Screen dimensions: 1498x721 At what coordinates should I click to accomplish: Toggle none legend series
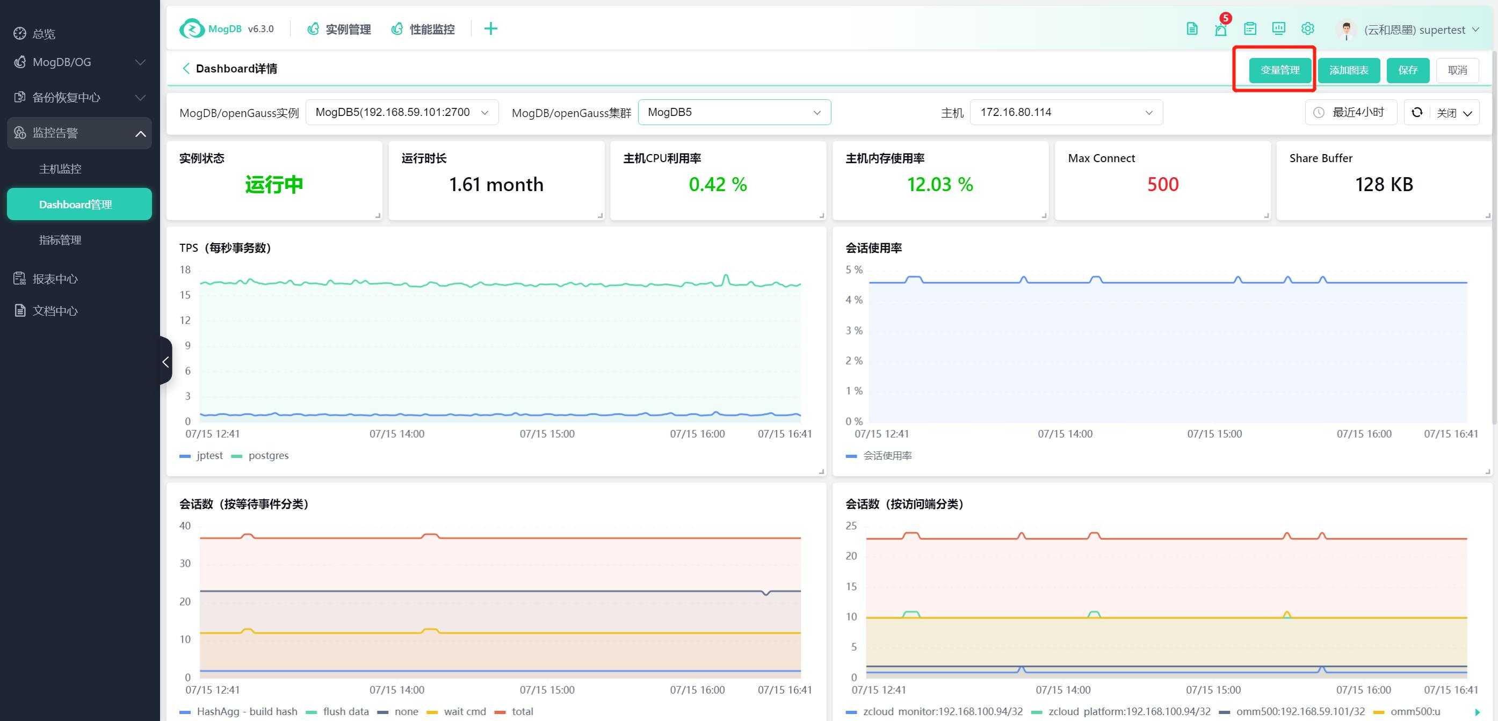pos(398,712)
